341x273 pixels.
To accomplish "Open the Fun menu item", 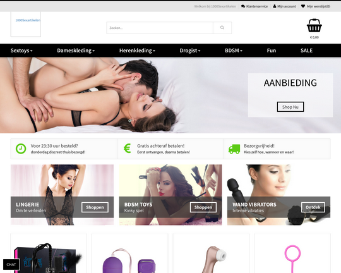I will coord(272,51).
